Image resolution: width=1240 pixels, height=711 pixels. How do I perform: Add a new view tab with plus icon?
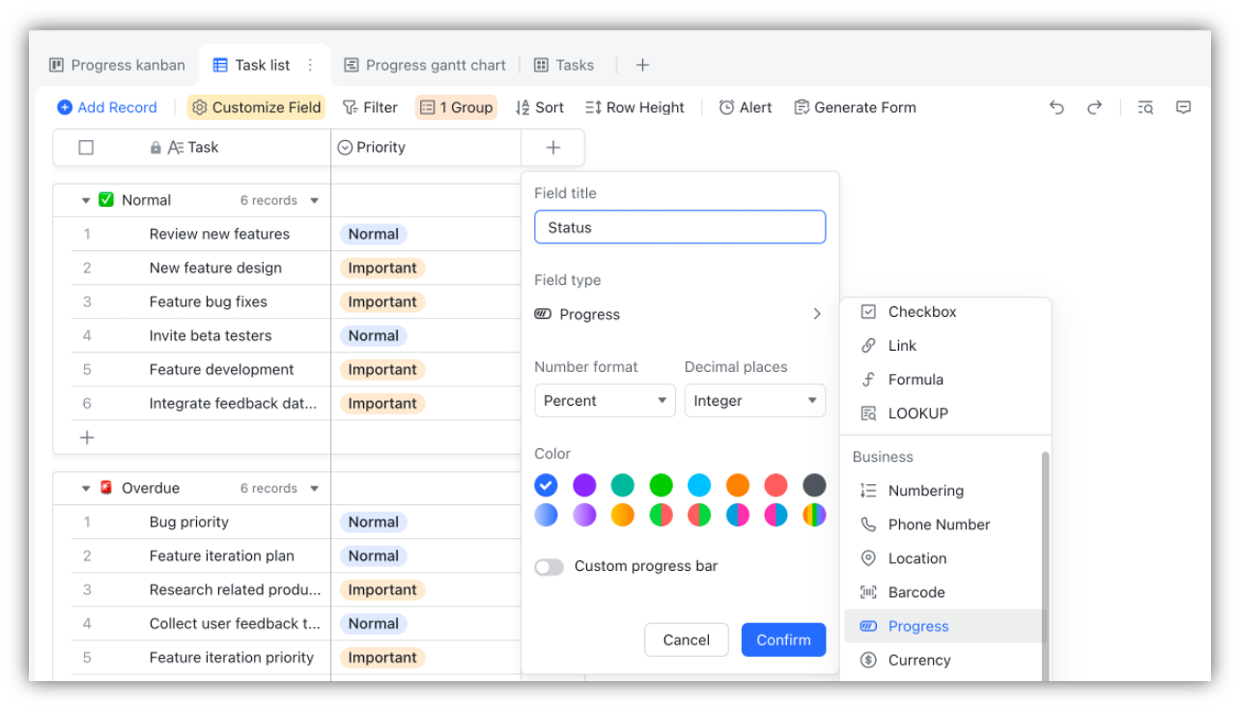coord(642,65)
